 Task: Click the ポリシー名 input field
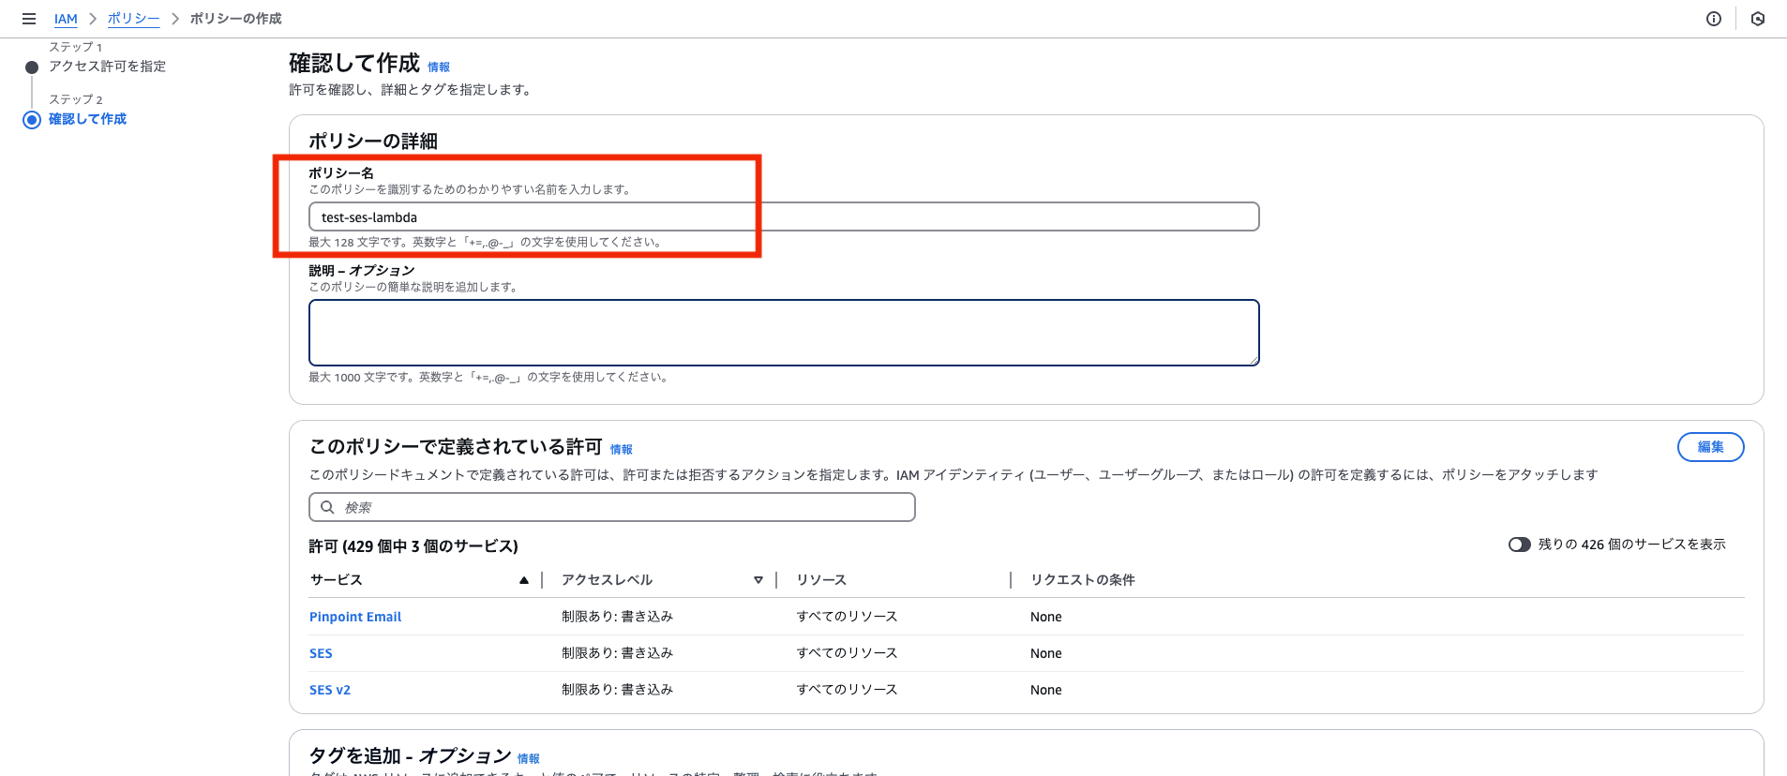point(783,217)
